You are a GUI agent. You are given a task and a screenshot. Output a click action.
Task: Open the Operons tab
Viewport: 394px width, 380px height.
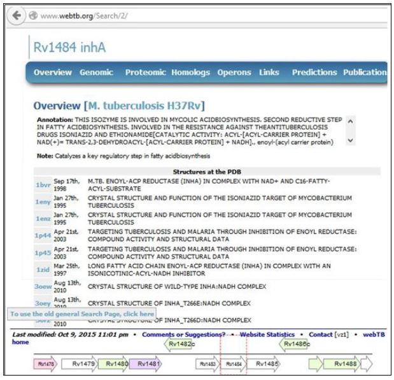pyautogui.click(x=234, y=73)
